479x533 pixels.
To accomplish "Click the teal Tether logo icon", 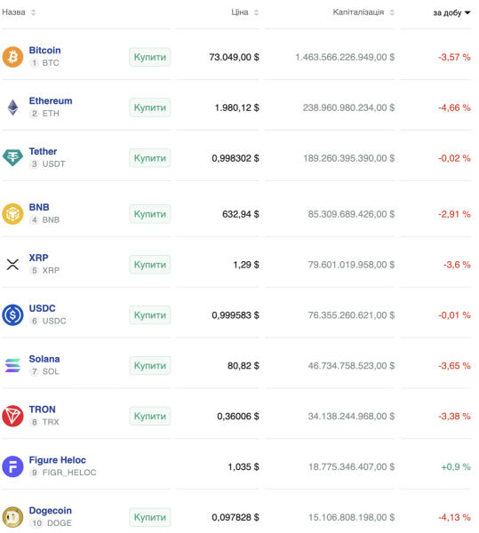I will pos(12,158).
